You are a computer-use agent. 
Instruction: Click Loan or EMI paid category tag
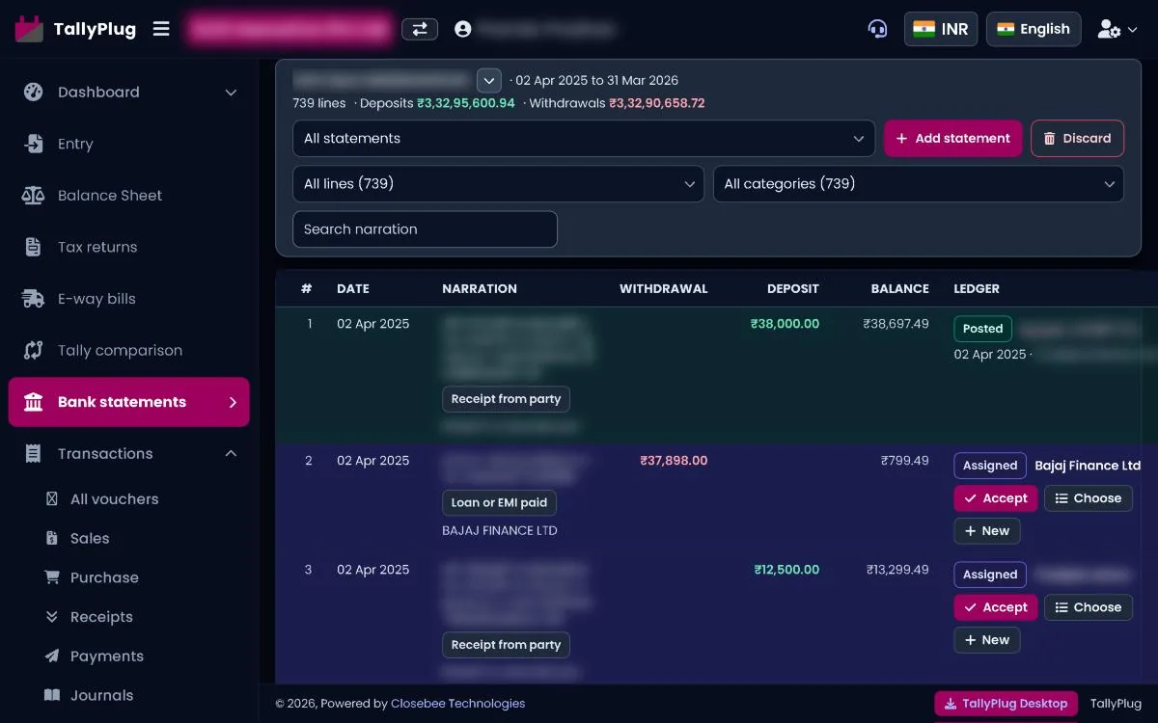coord(499,503)
